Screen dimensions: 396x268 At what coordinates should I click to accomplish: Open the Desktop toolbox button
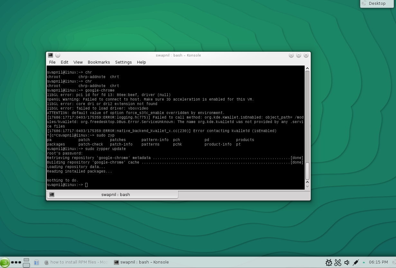pos(378,4)
